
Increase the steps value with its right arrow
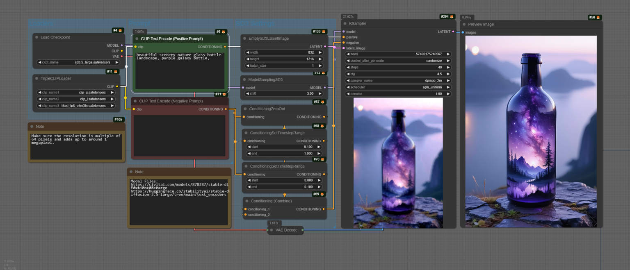(448, 67)
